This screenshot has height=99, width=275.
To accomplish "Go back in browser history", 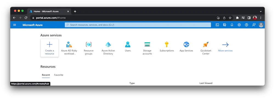I will coord(14,18).
